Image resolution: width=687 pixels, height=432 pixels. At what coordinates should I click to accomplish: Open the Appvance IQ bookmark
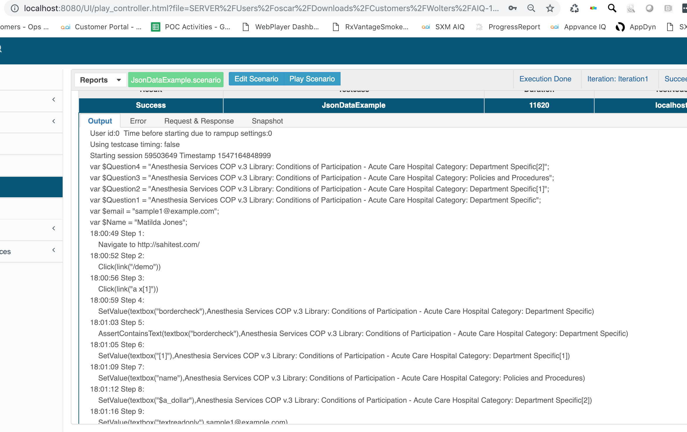(578, 27)
